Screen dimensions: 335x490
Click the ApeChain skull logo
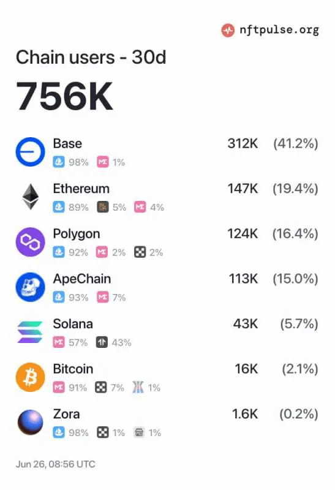[x=30, y=287]
